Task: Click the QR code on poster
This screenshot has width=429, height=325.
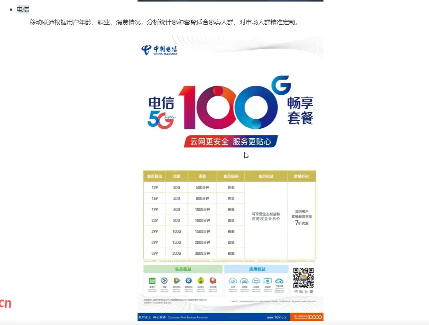Action: [x=303, y=278]
